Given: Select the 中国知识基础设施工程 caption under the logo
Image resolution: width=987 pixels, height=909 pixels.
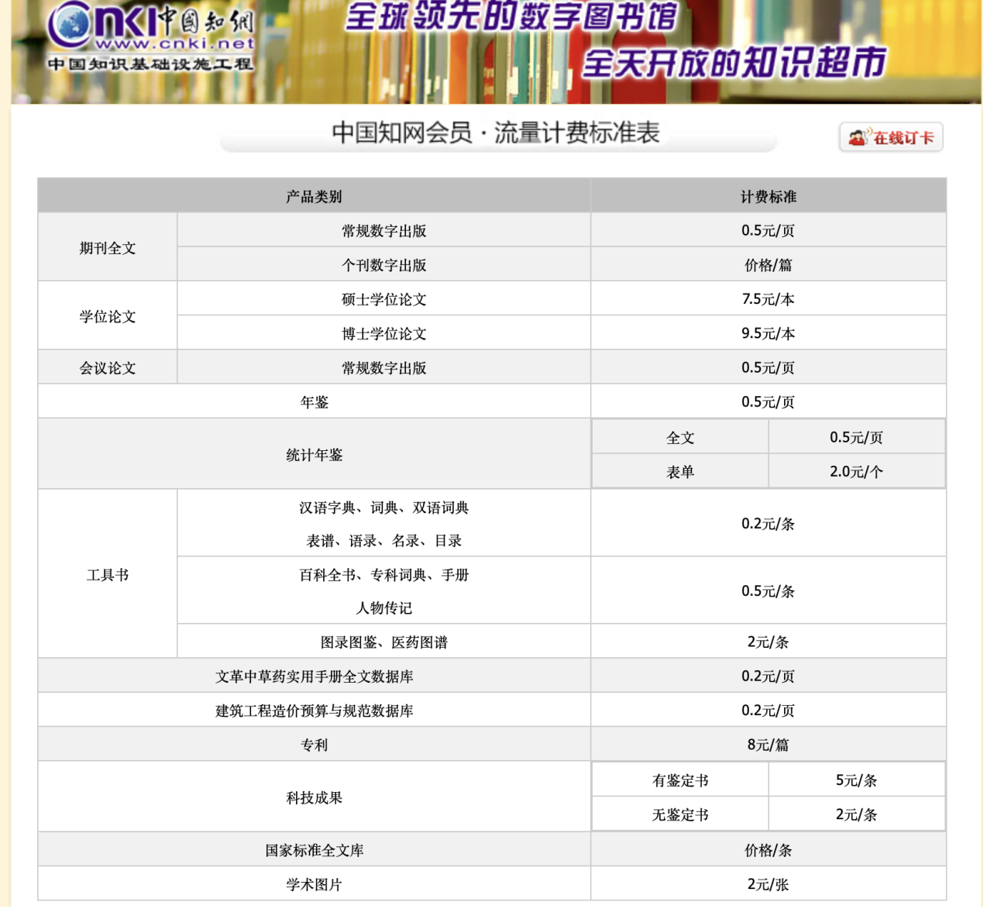Looking at the screenshot, I should pyautogui.click(x=150, y=64).
